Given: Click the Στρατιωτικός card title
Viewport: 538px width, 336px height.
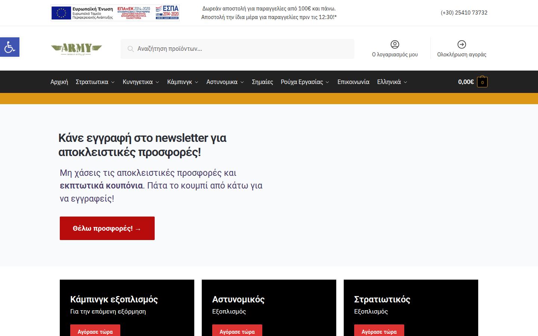Looking at the screenshot, I should (x=382, y=299).
